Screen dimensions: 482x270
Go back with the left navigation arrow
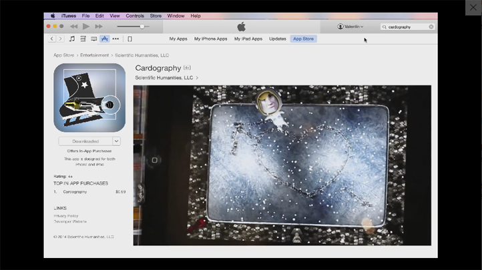tap(52, 39)
